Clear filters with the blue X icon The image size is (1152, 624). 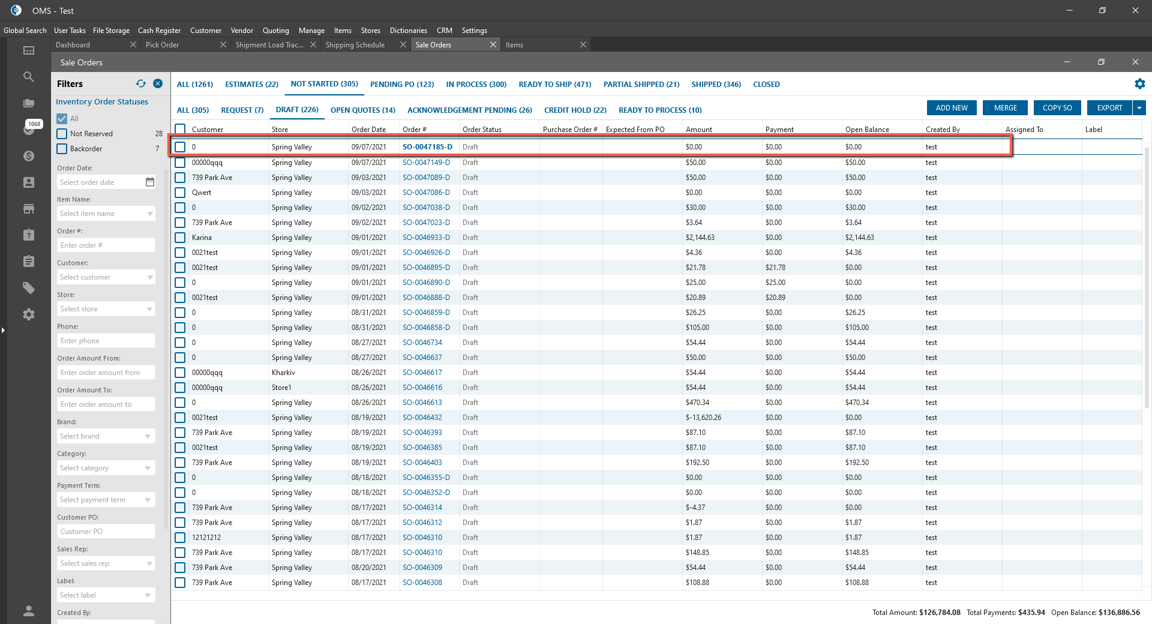tap(158, 84)
